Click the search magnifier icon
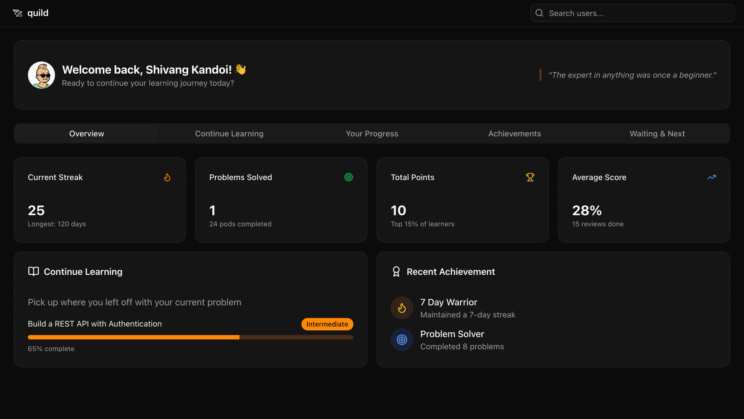The image size is (744, 419). click(x=539, y=13)
